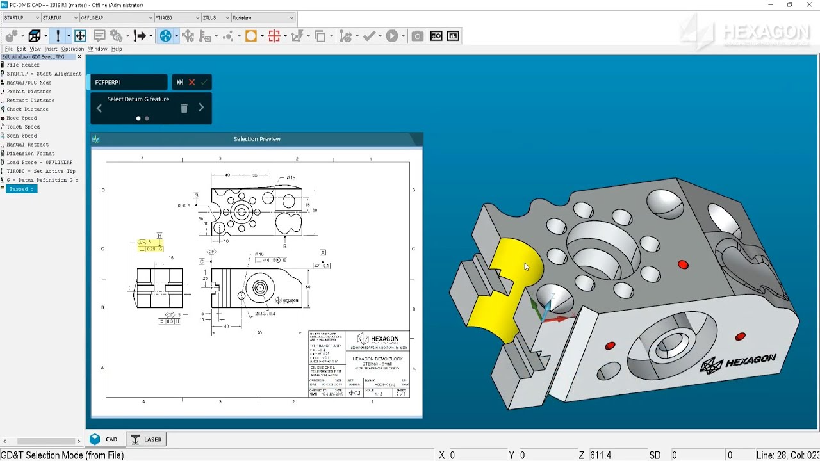Open the Operation menu
The width and height of the screenshot is (820, 461).
[x=72, y=49]
